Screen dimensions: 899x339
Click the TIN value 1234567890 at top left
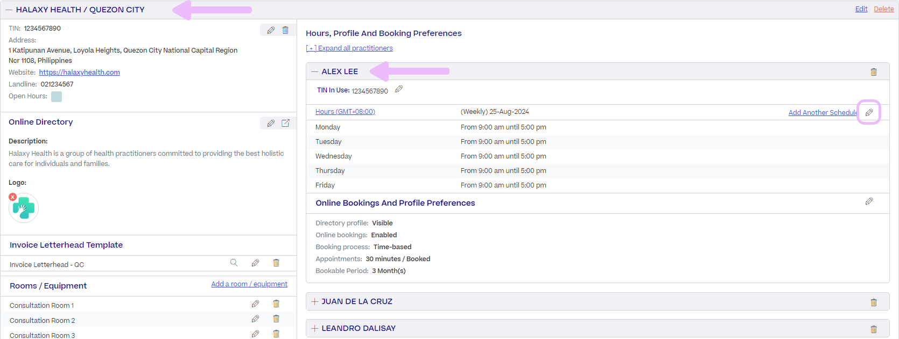click(x=43, y=28)
